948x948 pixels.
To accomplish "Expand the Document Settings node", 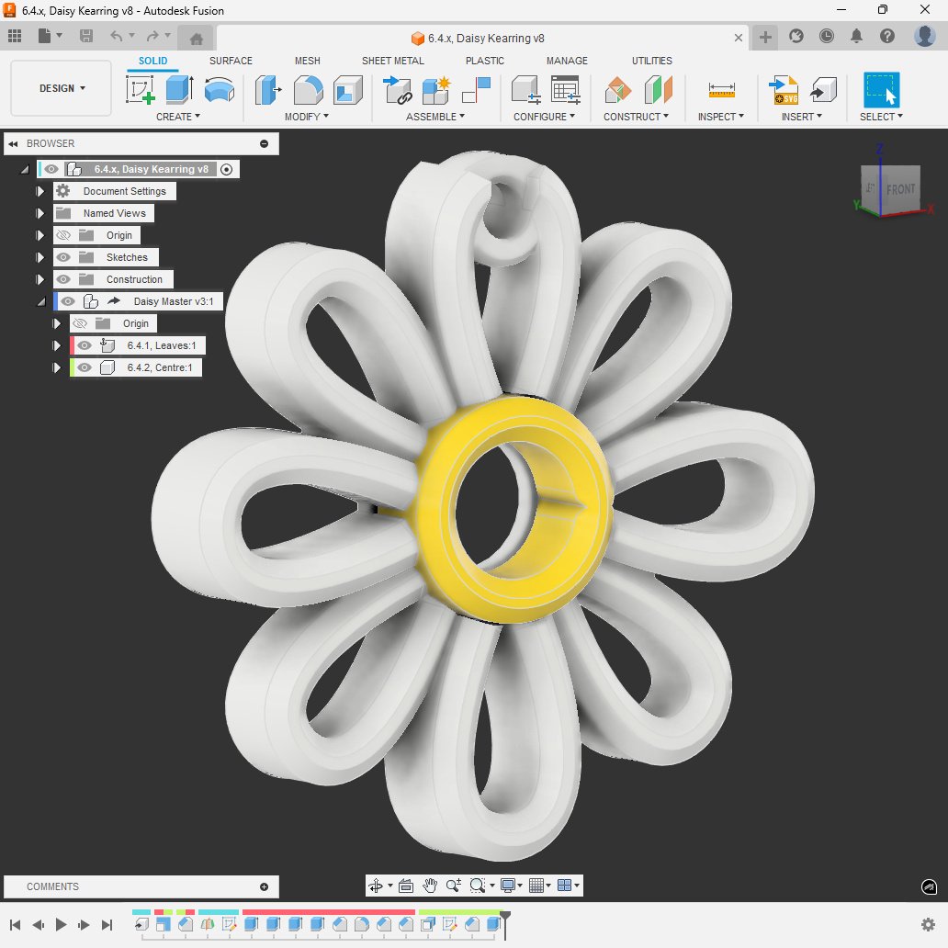I will pyautogui.click(x=39, y=191).
